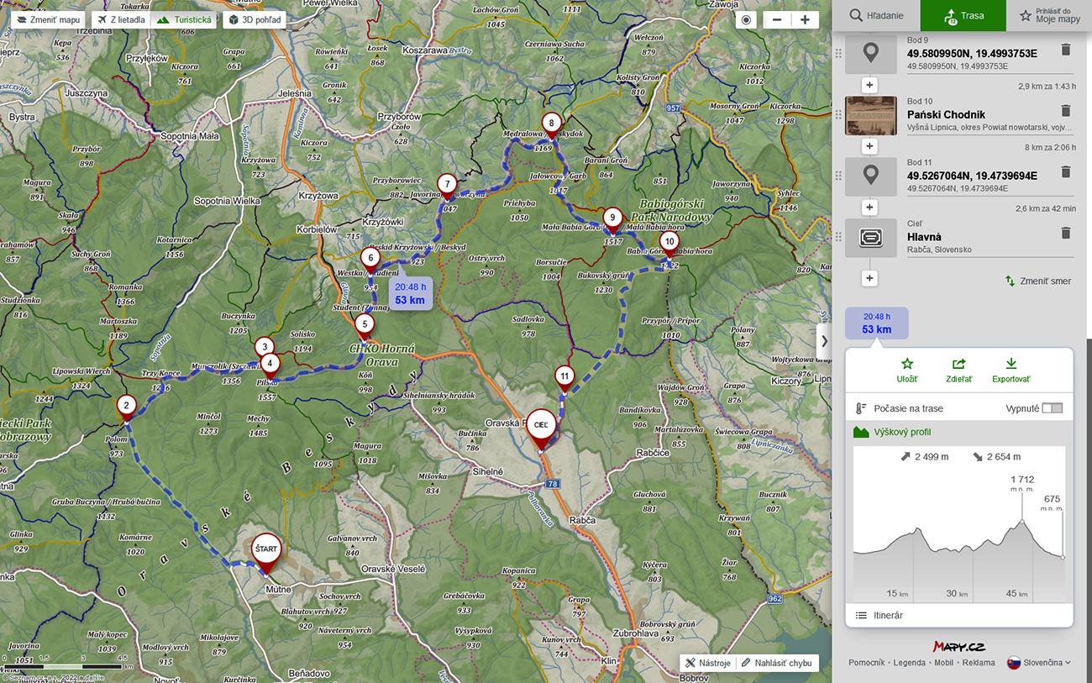
Task: Click the map zoom out minus button
Action: pyautogui.click(x=777, y=20)
